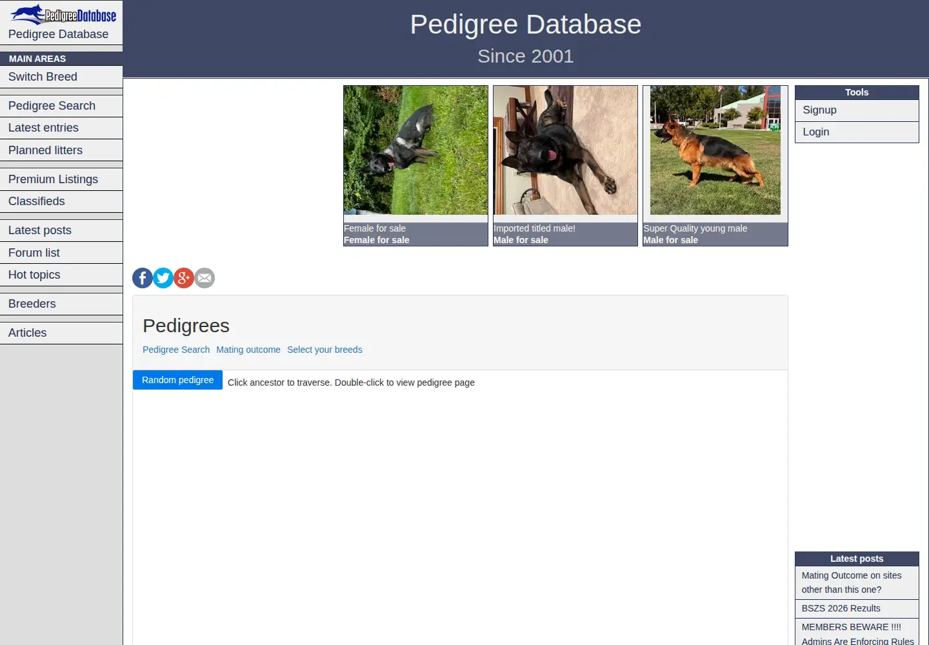This screenshot has height=645, width=929.
Task: Go to Breeders page
Action: click(x=61, y=304)
